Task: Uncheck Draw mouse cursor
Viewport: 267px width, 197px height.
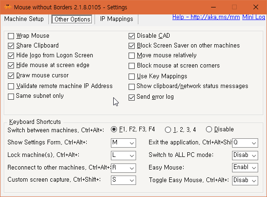Action: tap(11, 76)
